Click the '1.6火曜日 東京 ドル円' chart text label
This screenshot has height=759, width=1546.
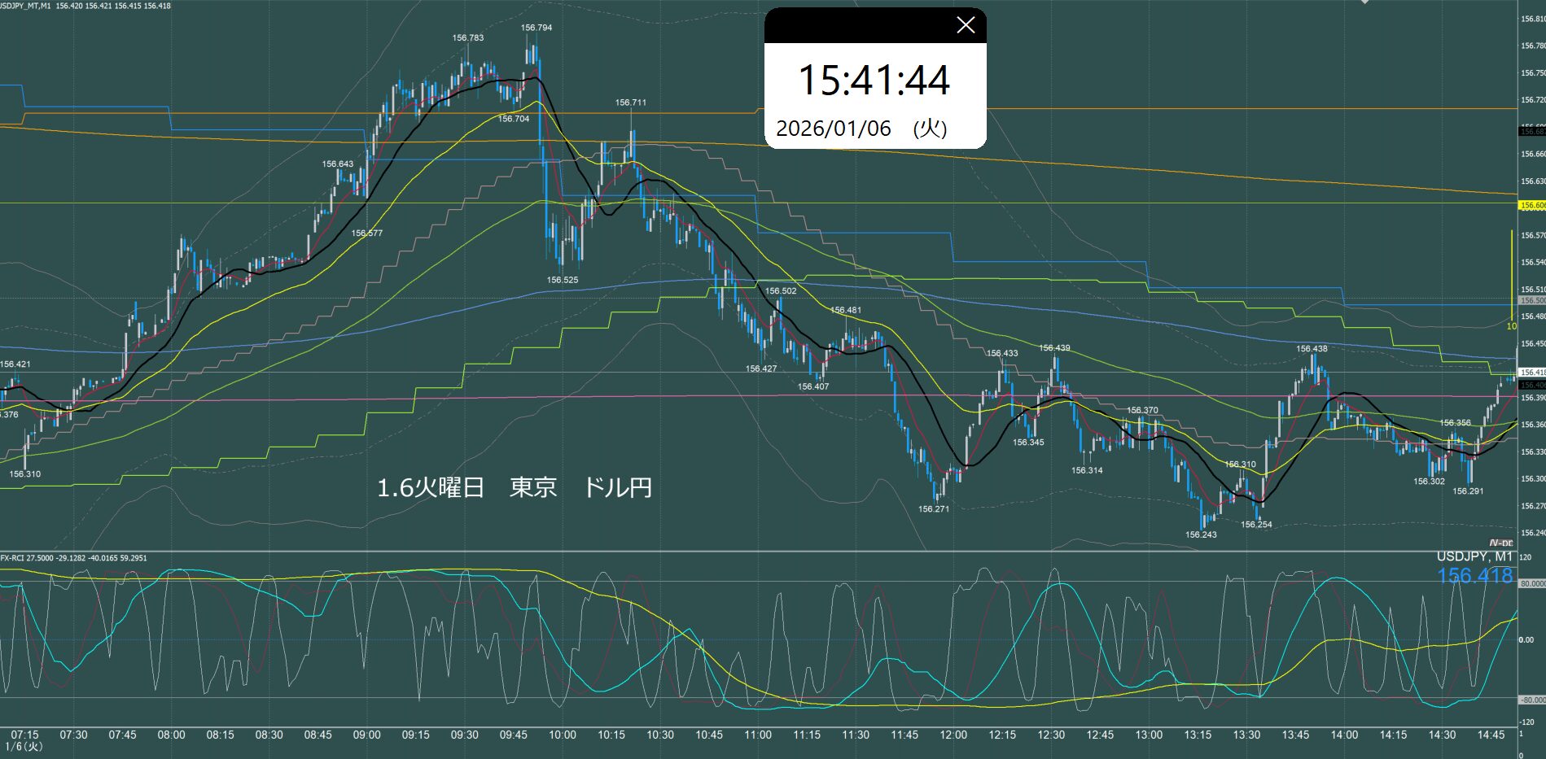click(x=514, y=488)
